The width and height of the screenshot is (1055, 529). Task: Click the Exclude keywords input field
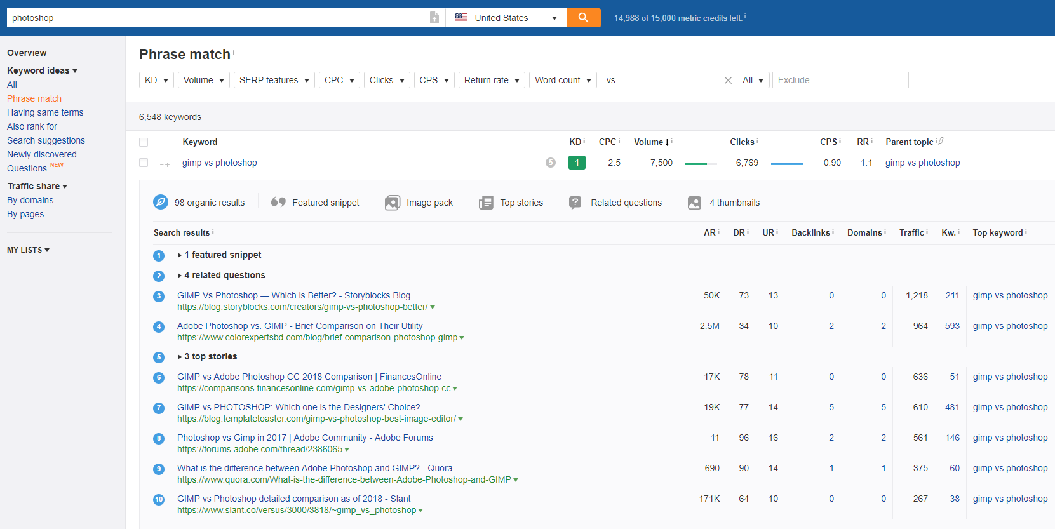[x=840, y=80]
